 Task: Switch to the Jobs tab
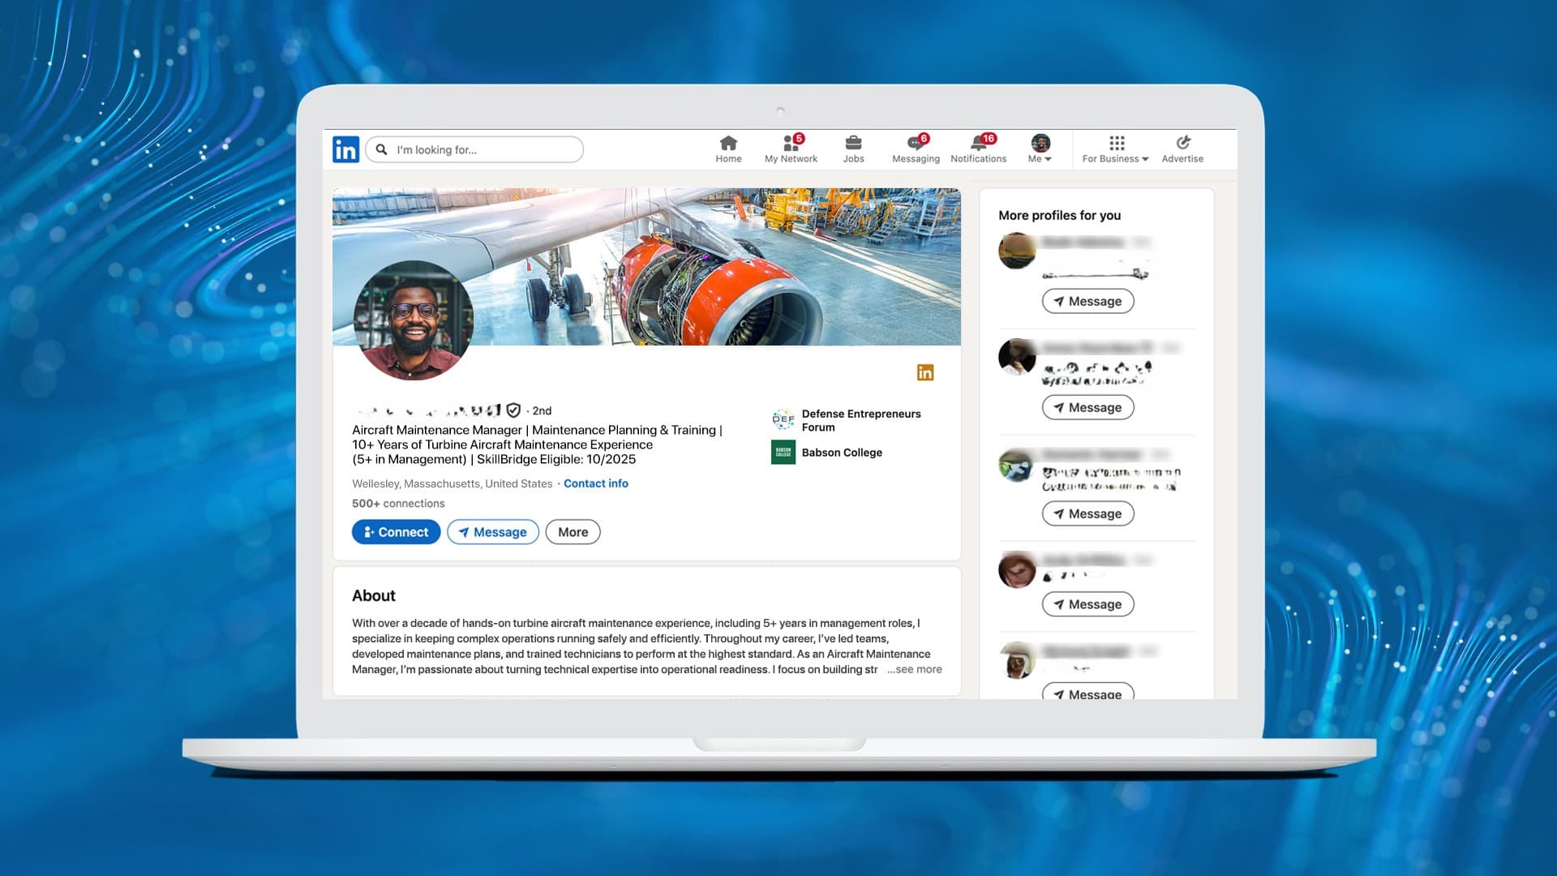coord(853,144)
